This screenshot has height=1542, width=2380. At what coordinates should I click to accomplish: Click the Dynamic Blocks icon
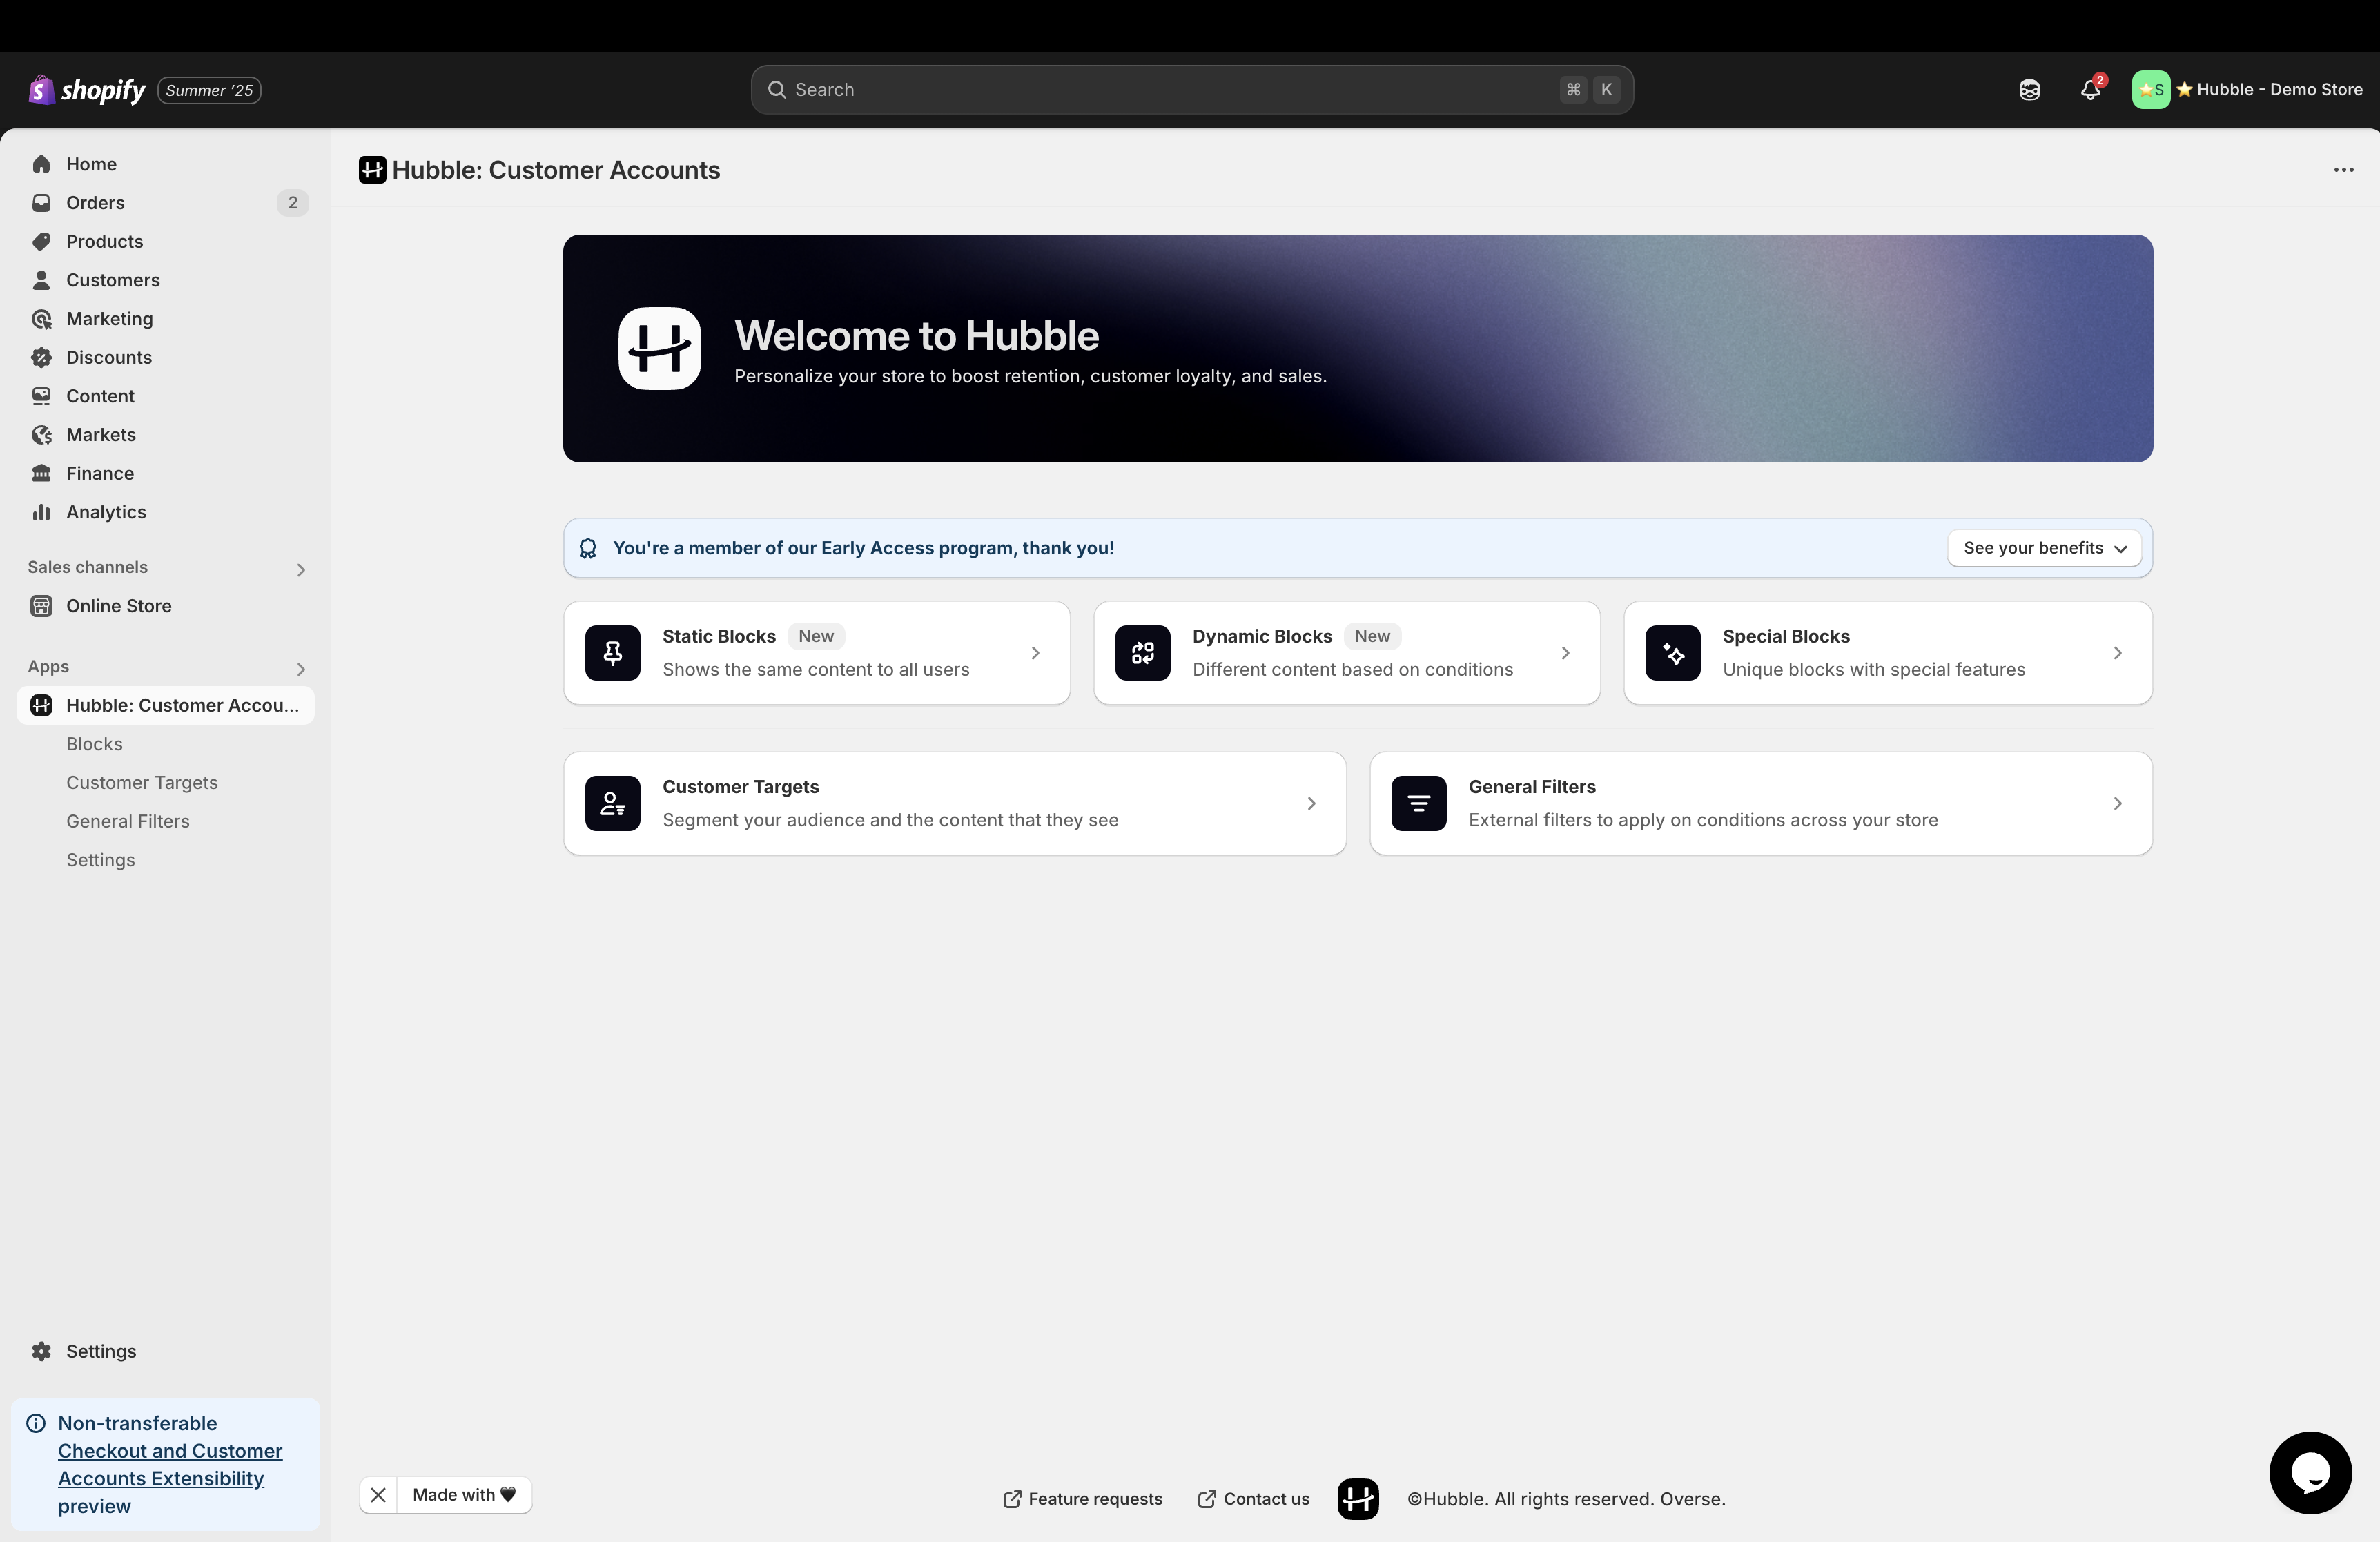pos(1142,653)
